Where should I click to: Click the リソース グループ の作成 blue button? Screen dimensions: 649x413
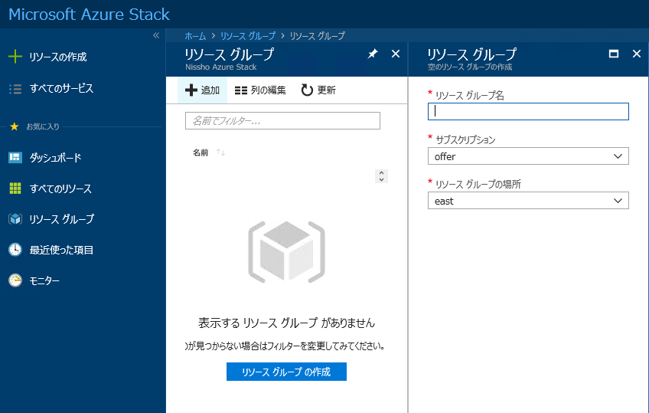pos(286,372)
